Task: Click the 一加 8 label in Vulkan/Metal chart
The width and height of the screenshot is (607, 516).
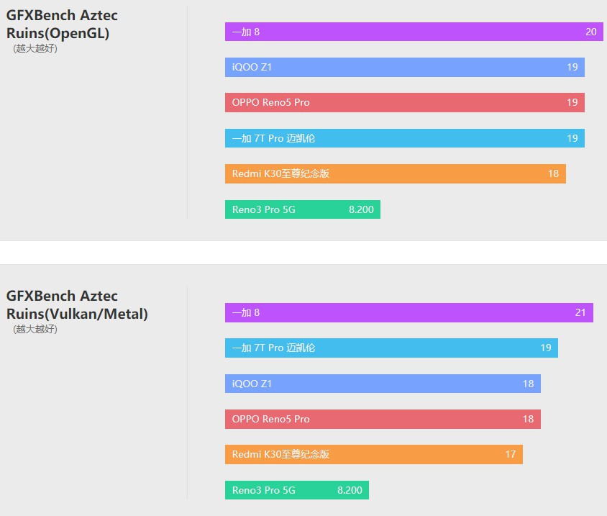Action: pyautogui.click(x=246, y=312)
